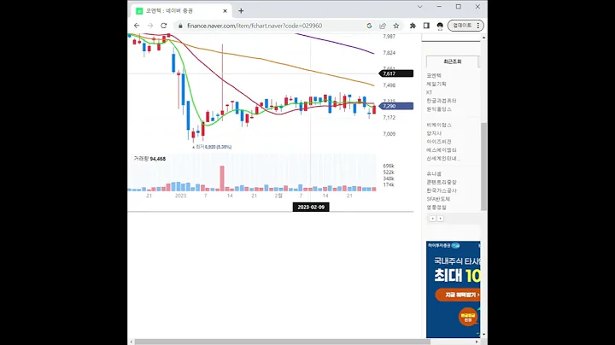615x345 pixels.
Task: Click the 지금 혜택받기 ad button
Action: pos(458,295)
